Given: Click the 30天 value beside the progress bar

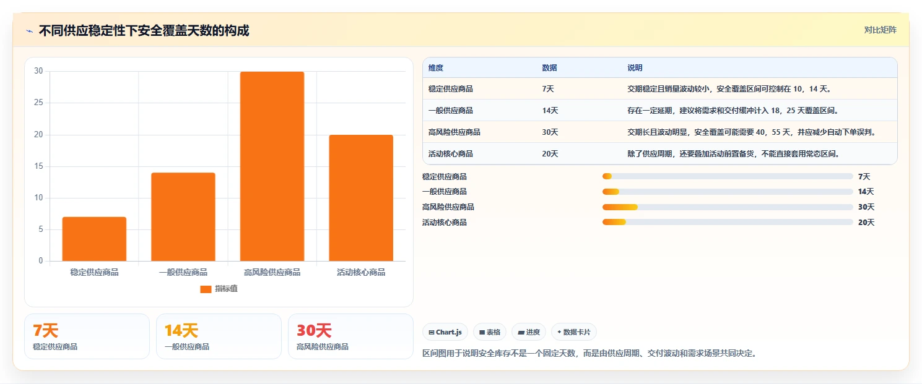Looking at the screenshot, I should tap(866, 207).
